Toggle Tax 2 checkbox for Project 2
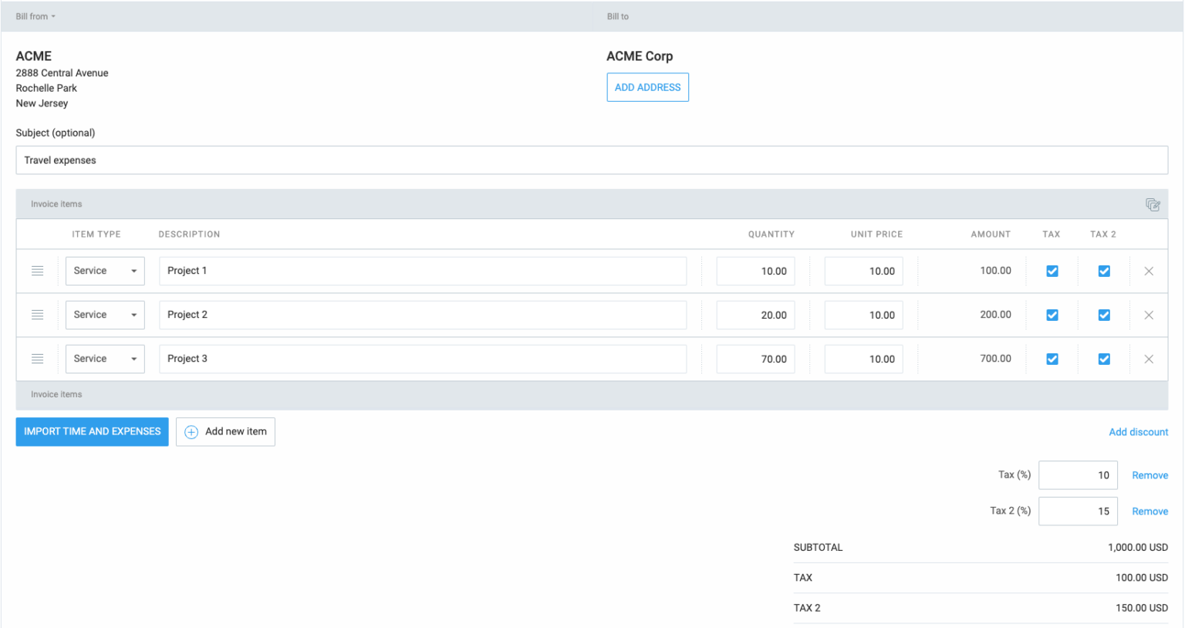 point(1104,315)
